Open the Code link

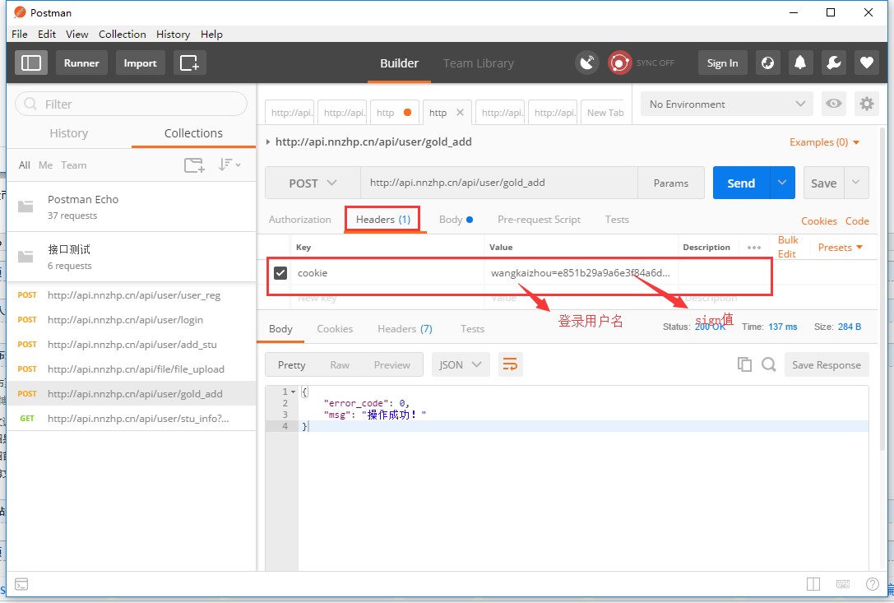857,220
